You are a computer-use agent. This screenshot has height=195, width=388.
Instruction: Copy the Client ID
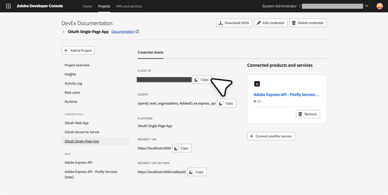point(202,80)
